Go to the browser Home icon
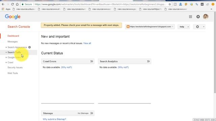This screenshot has width=216, height=121. pos(17,4)
